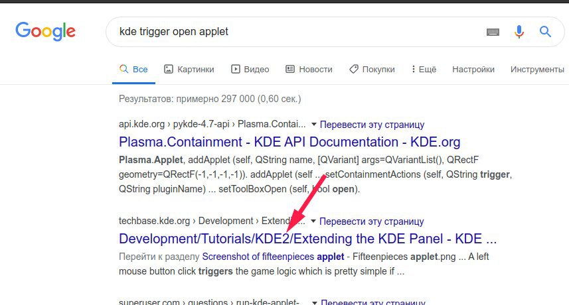
Task: Expand dropdown arrow next to api.kde.org result
Action: (313, 125)
